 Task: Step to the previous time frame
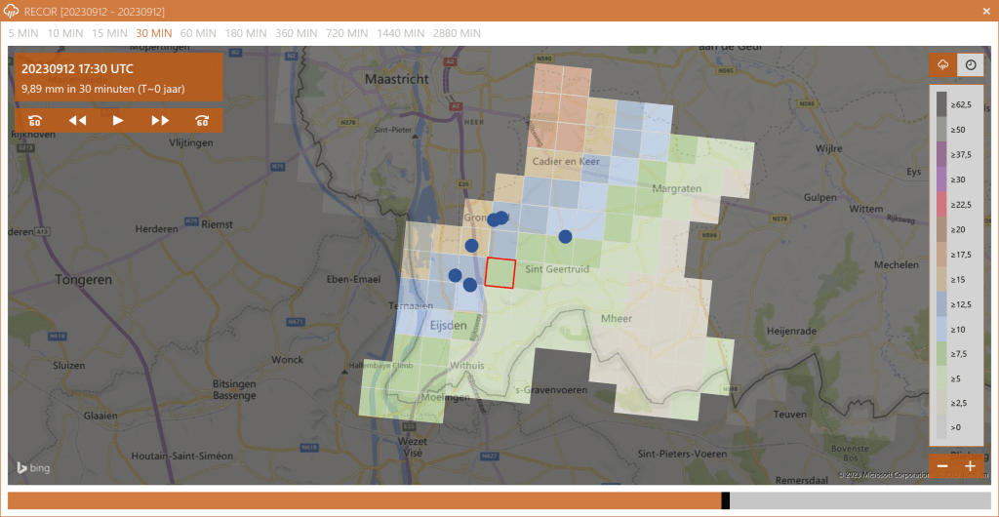77,120
